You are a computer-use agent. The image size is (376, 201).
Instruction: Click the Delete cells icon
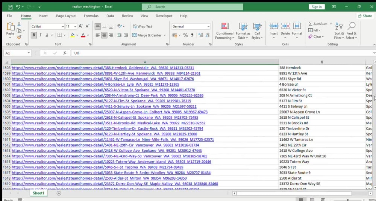[285, 26]
